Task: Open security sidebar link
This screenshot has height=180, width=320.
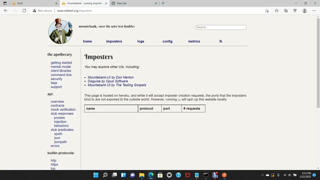Action: 56,79
